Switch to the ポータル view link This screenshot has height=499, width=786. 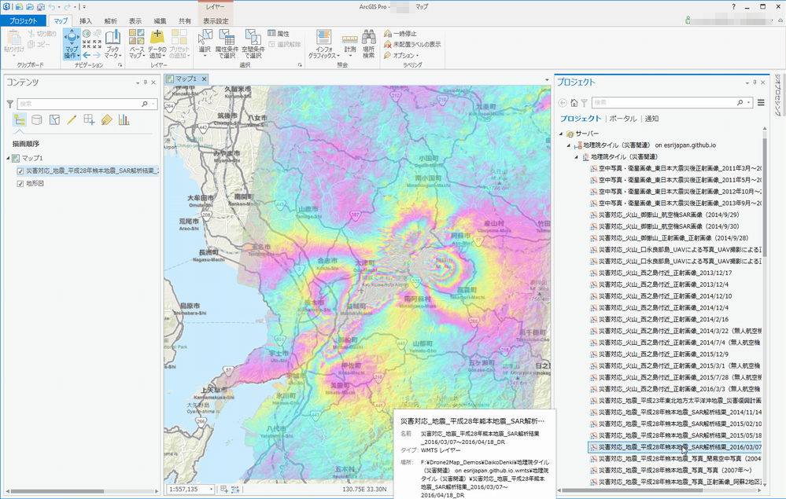[623, 118]
